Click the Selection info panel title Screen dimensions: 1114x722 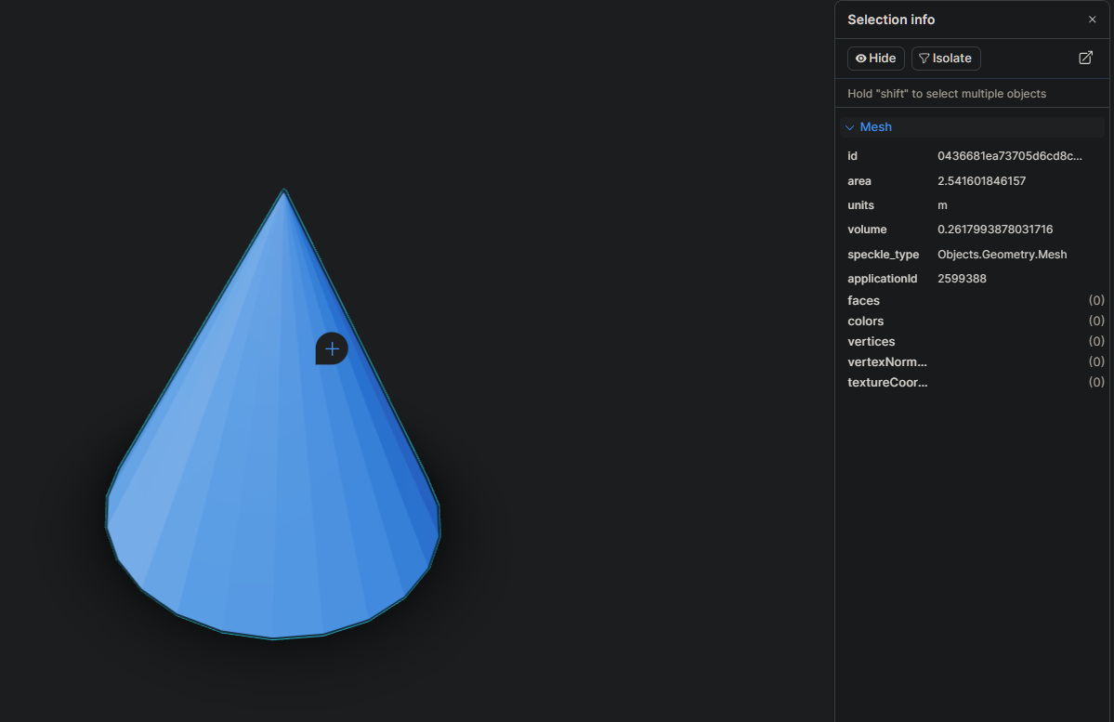(x=890, y=20)
